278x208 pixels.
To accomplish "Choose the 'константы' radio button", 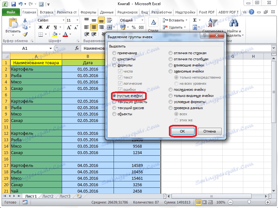I will [114, 59].
